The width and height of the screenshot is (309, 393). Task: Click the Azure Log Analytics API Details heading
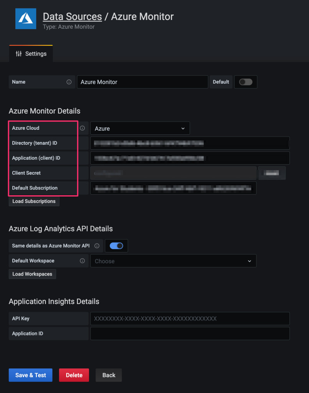(x=61, y=229)
